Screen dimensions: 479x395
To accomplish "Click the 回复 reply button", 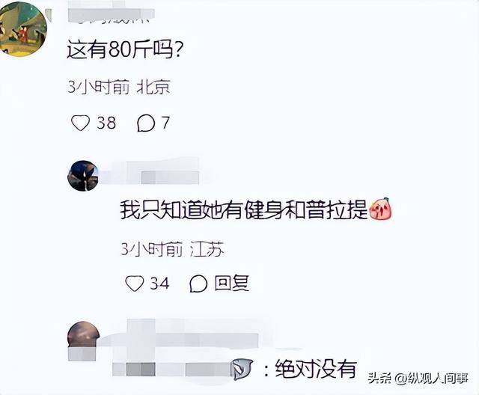I will pyautogui.click(x=232, y=283).
